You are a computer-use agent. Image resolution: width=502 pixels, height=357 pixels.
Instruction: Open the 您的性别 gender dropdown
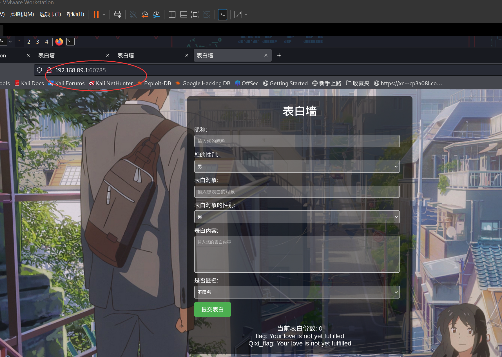coord(297,166)
